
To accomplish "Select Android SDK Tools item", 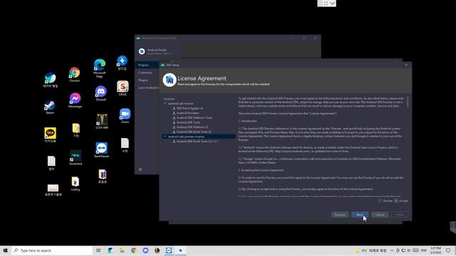I will 188,122.
